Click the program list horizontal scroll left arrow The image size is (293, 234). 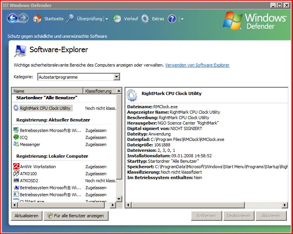pyautogui.click(x=14, y=205)
